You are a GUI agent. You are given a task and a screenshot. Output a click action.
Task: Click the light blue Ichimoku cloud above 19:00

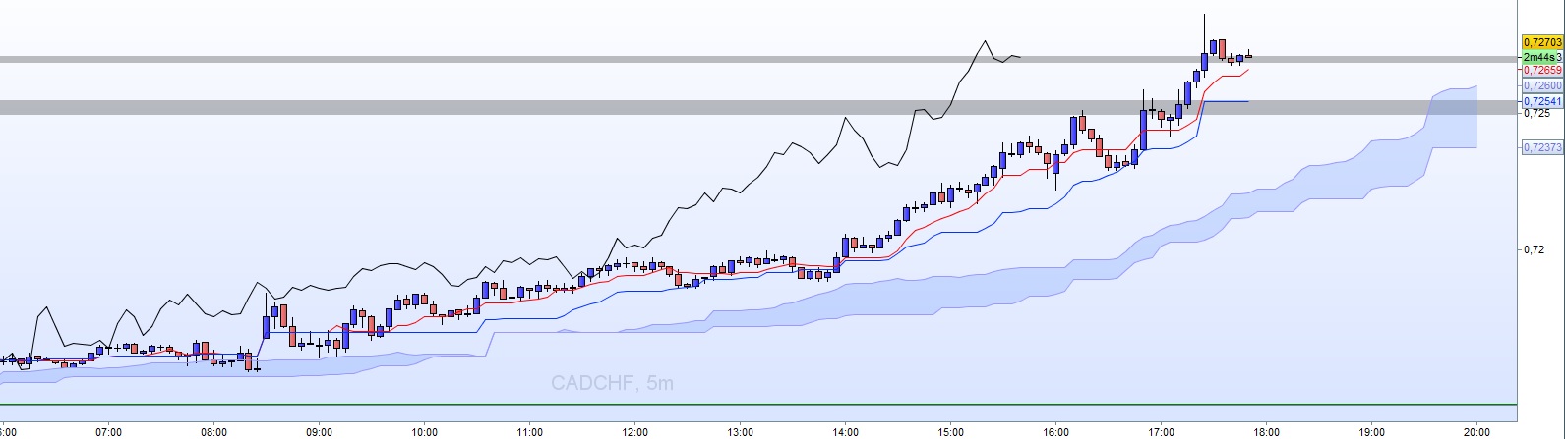click(1371, 167)
